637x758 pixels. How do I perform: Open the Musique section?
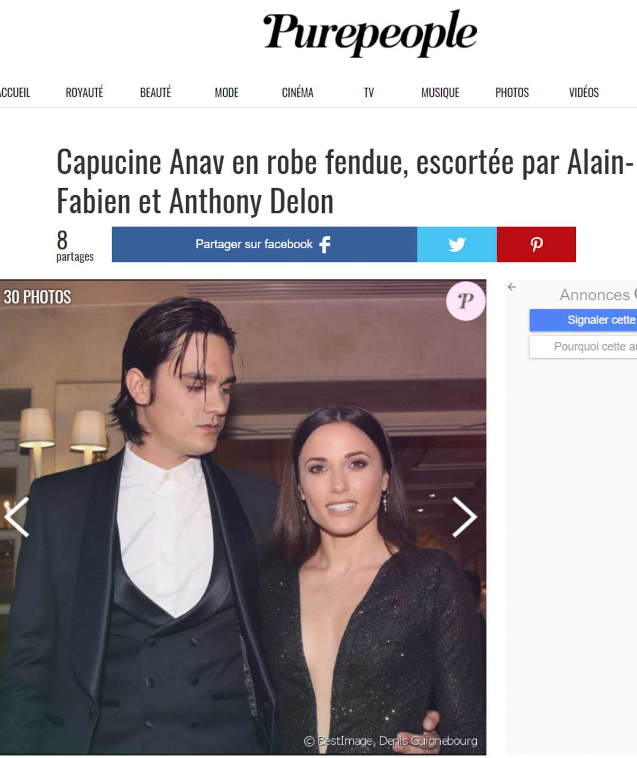(440, 92)
